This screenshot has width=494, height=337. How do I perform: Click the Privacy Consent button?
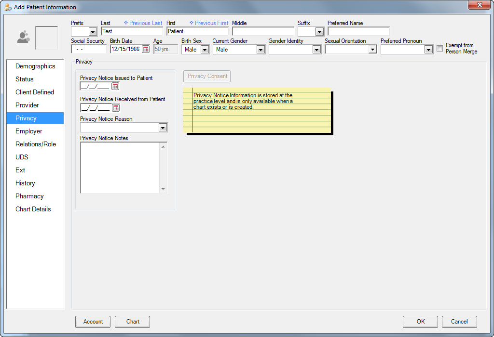pos(207,76)
